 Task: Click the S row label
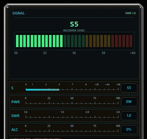tap(12, 88)
